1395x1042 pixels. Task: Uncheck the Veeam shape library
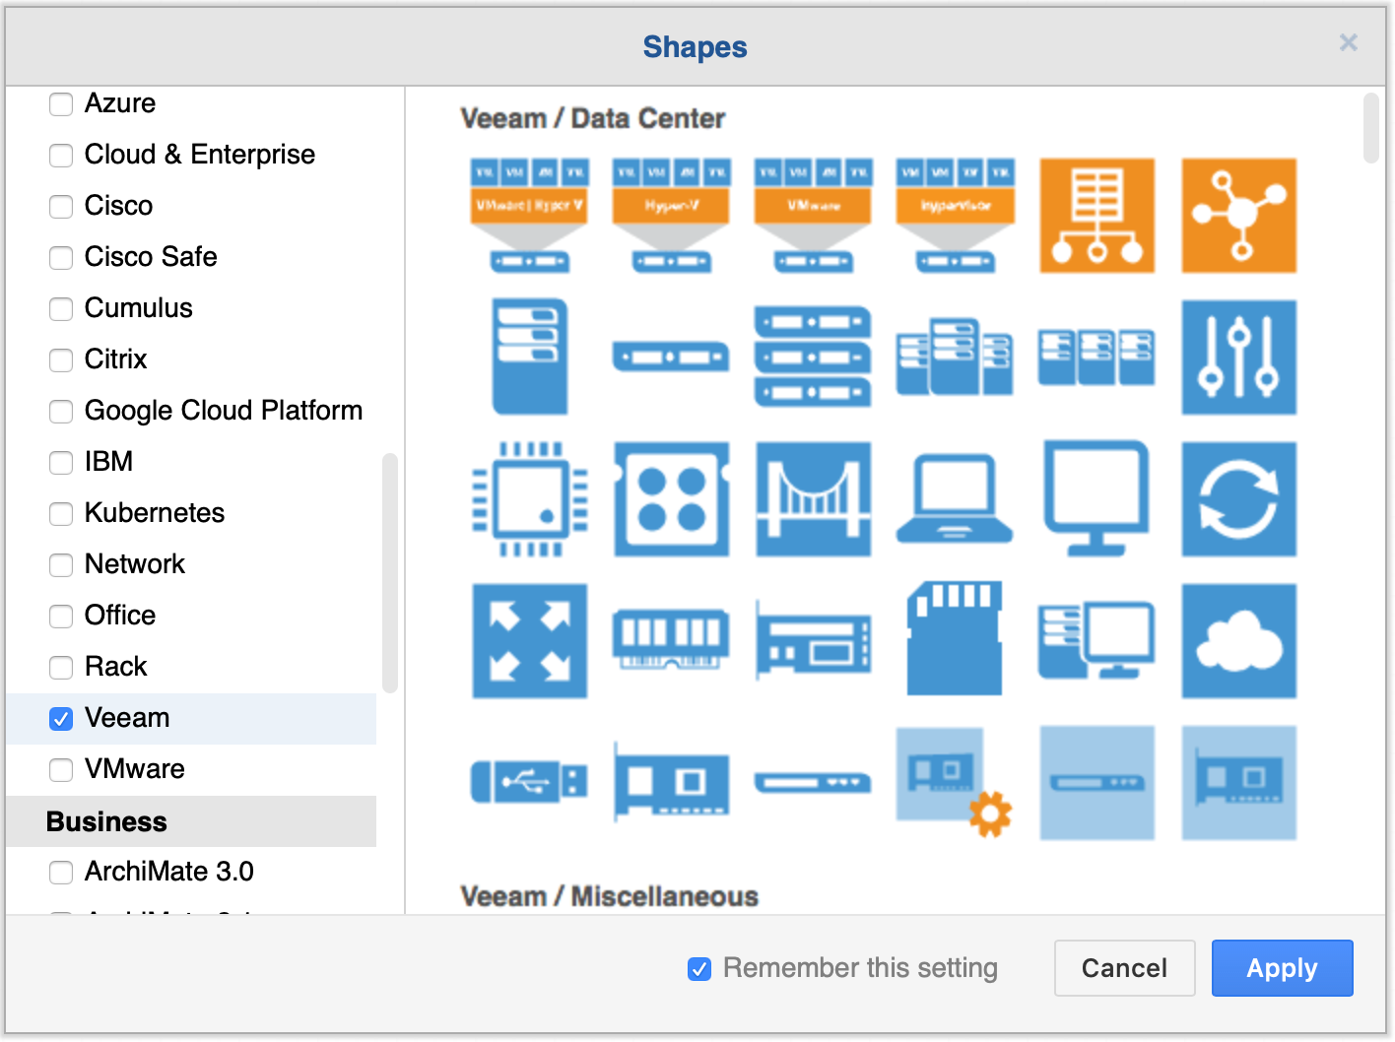tap(60, 719)
